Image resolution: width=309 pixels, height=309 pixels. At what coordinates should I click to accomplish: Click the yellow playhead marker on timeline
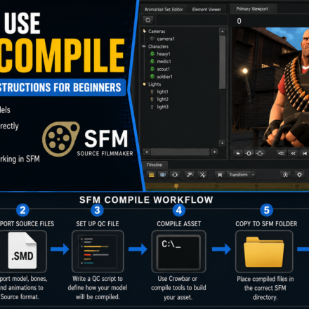pyautogui.click(x=176, y=186)
